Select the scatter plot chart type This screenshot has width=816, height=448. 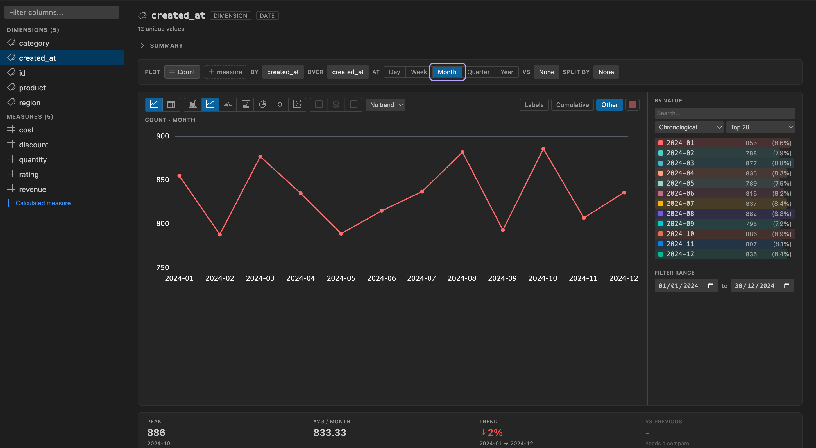coord(297,105)
